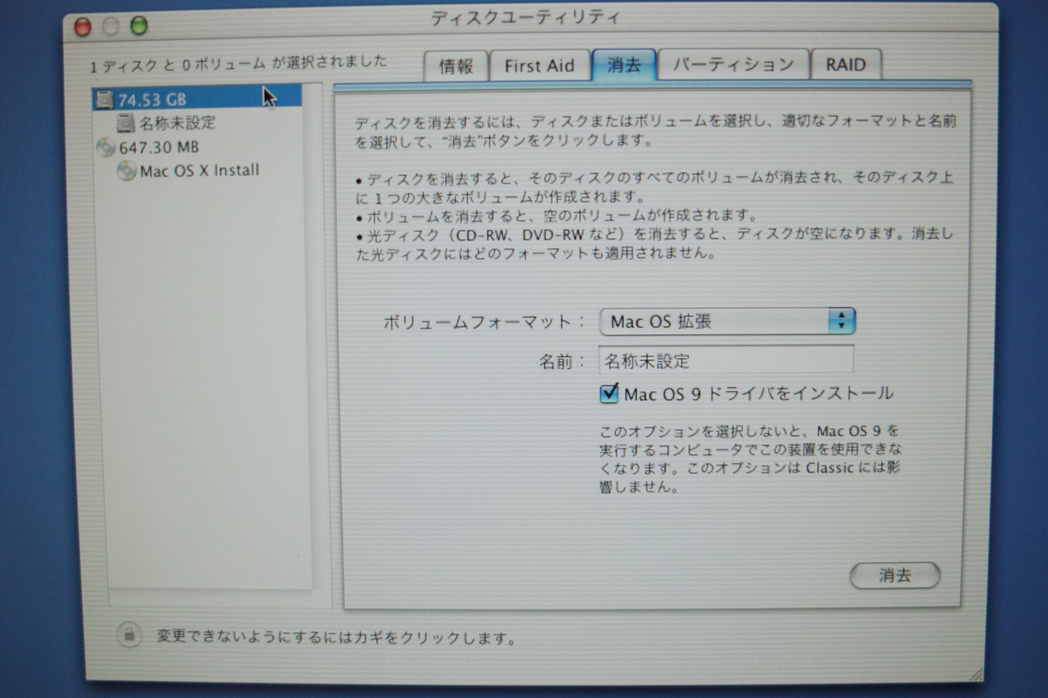Switch to the パーティション tab
The image size is (1048, 698).
click(733, 65)
